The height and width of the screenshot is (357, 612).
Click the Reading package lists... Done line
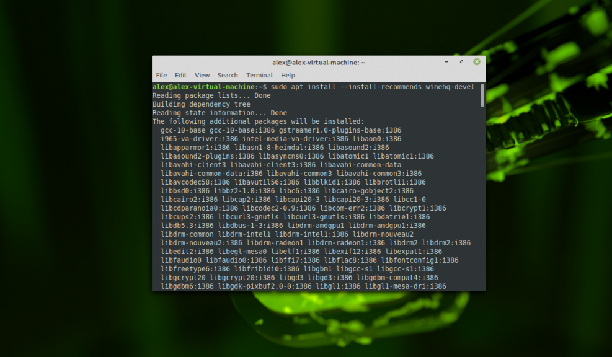pyautogui.click(x=211, y=95)
